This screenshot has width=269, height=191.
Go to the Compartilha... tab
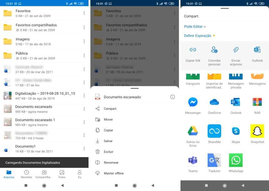[x=44, y=174]
